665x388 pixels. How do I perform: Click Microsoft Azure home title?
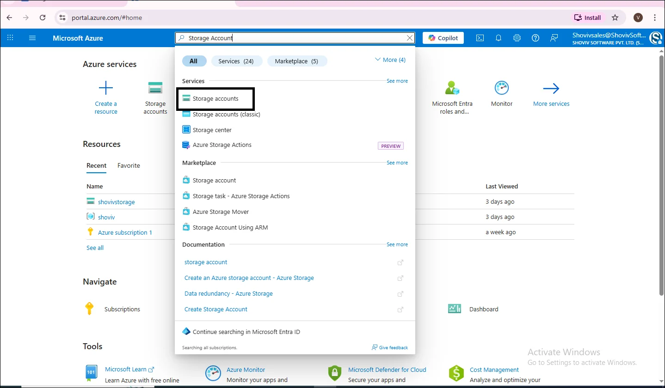click(x=78, y=38)
